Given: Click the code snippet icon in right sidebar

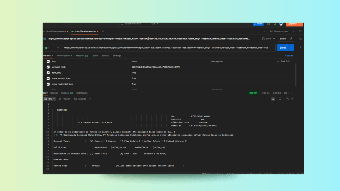Looking at the screenshot, I should tap(300, 39).
